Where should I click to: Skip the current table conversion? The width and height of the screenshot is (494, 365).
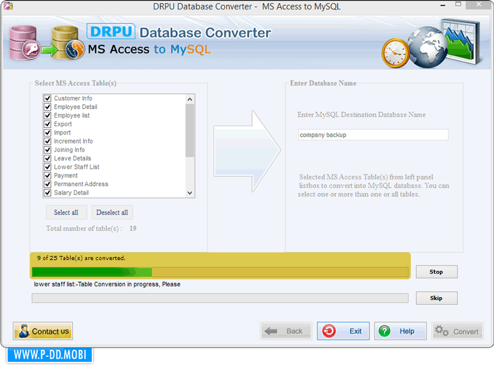point(436,298)
